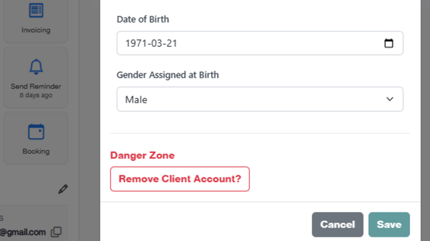Screen dimensions: 430x241
Task: Click the pencil edit icon
Action: point(63,189)
